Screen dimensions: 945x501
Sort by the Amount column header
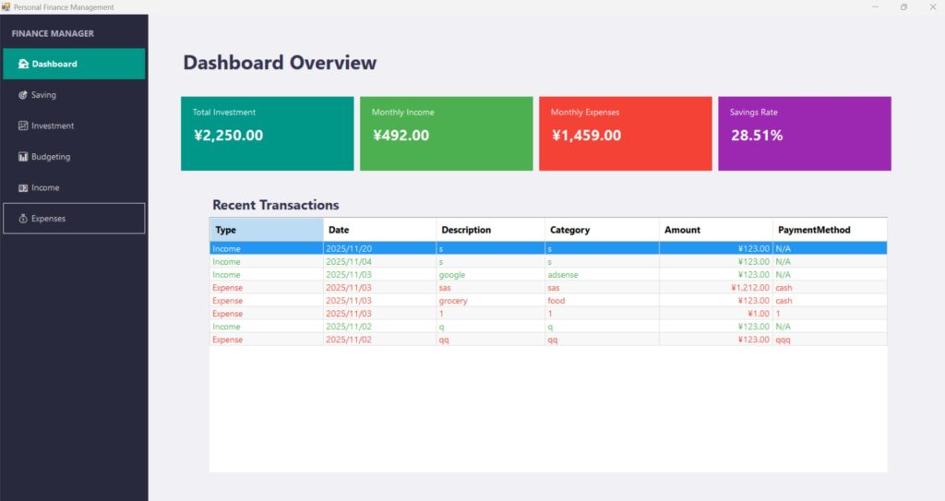pyautogui.click(x=716, y=230)
